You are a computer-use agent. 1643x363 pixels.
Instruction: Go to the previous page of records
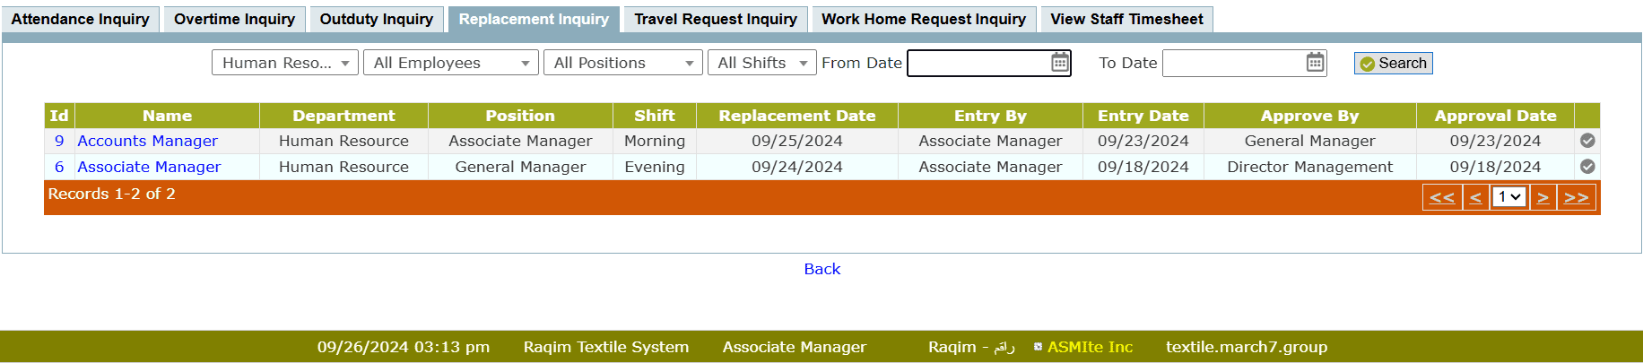1475,197
